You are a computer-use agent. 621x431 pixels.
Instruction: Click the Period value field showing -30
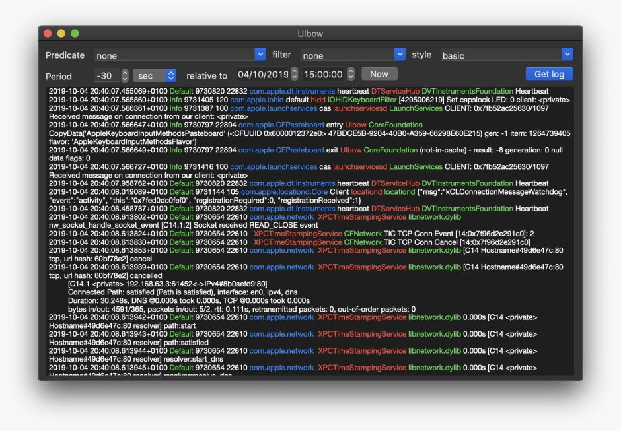(106, 75)
